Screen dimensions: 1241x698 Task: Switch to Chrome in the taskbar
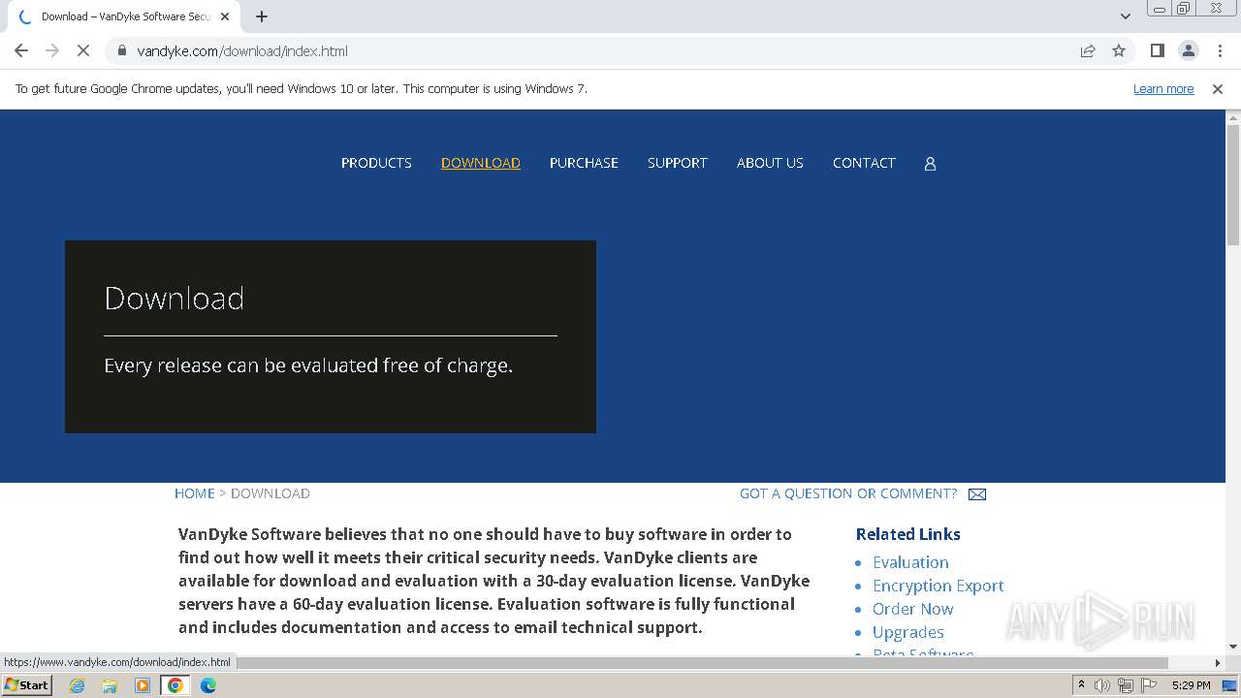pyautogui.click(x=175, y=685)
